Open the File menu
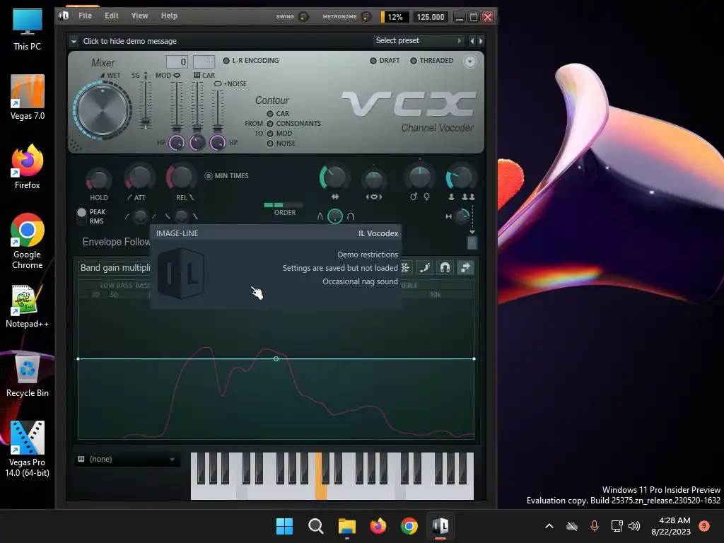The height and width of the screenshot is (543, 724). pos(85,16)
